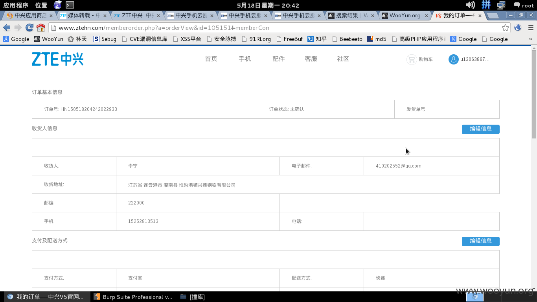Click the 拼 input method indicator
The width and height of the screenshot is (537, 302).
pos(486,5)
